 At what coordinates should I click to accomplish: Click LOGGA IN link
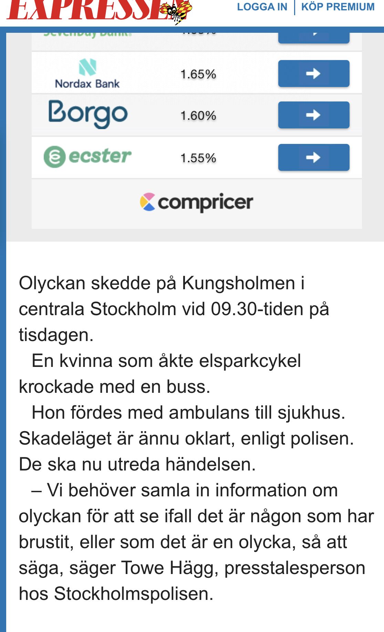coord(262,7)
